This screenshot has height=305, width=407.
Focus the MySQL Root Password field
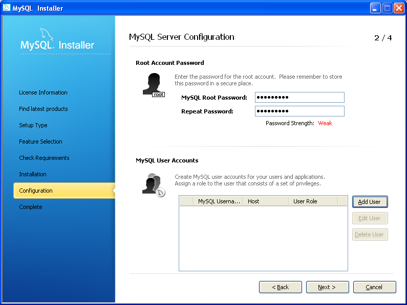tap(299, 98)
